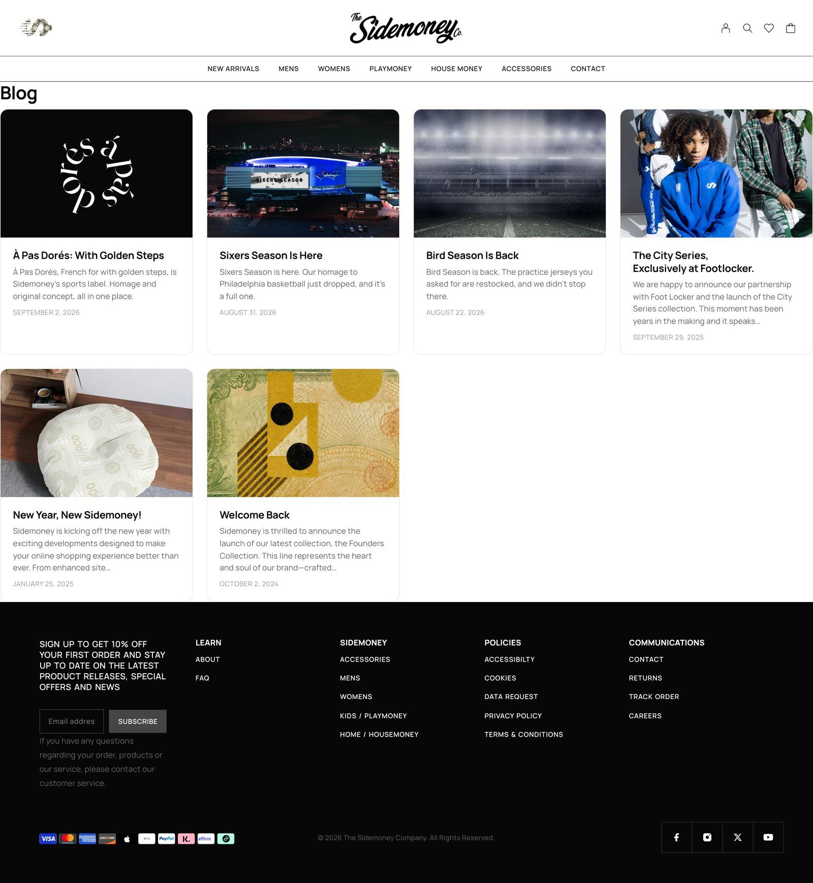The width and height of the screenshot is (813, 883).
Task: Click the 'AUGUST 31, 2026' post date
Action: point(248,312)
